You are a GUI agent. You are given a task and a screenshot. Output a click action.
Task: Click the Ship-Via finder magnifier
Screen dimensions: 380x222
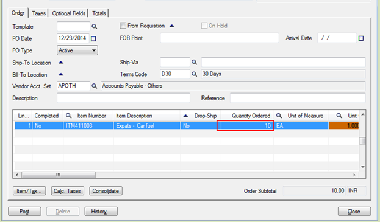pos(194,62)
